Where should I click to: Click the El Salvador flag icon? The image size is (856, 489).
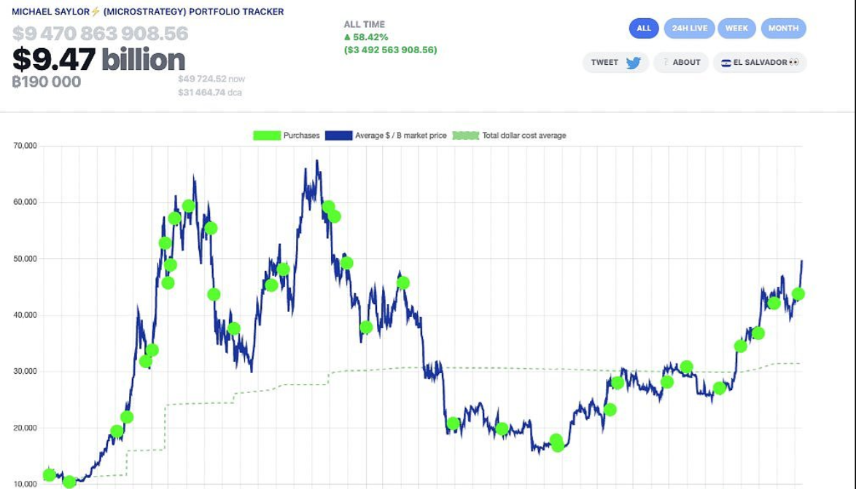tap(725, 63)
